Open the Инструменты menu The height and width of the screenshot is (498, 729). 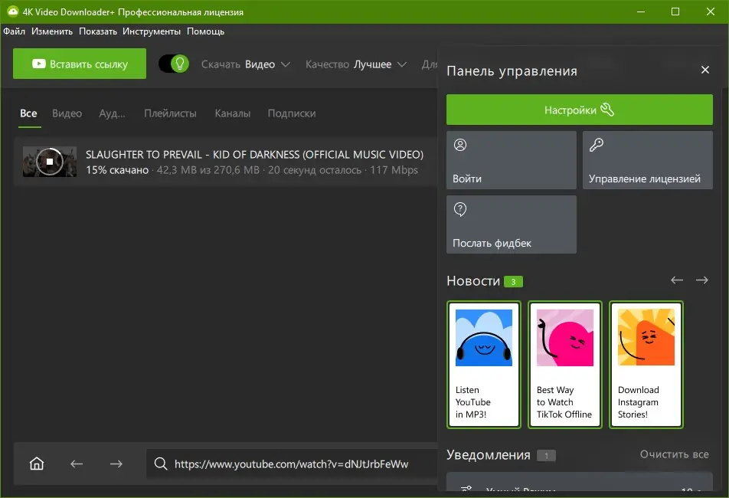click(152, 31)
